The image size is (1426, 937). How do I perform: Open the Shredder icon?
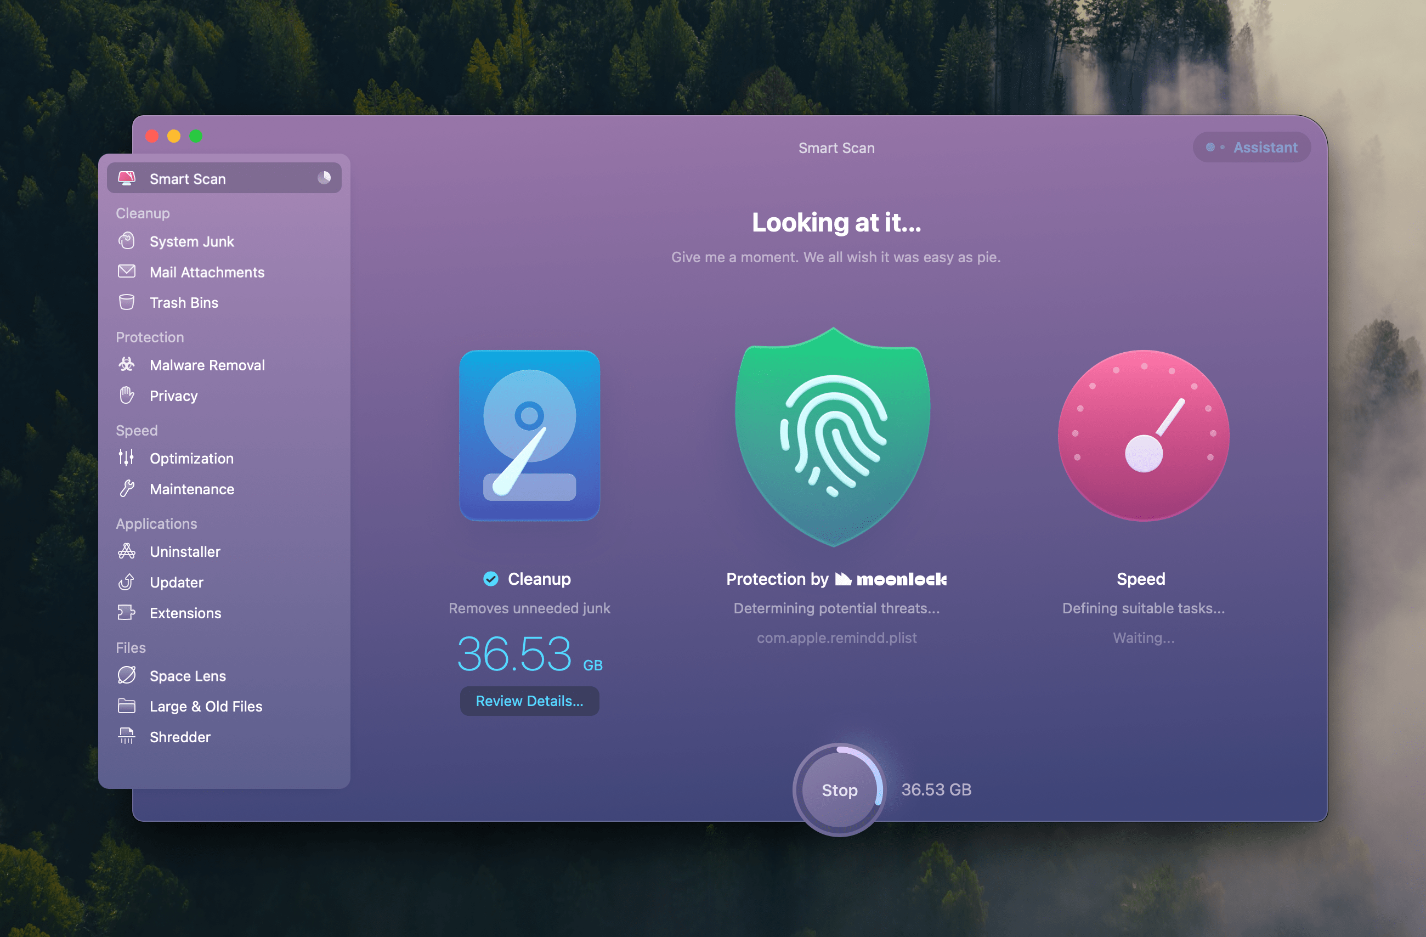point(127,736)
